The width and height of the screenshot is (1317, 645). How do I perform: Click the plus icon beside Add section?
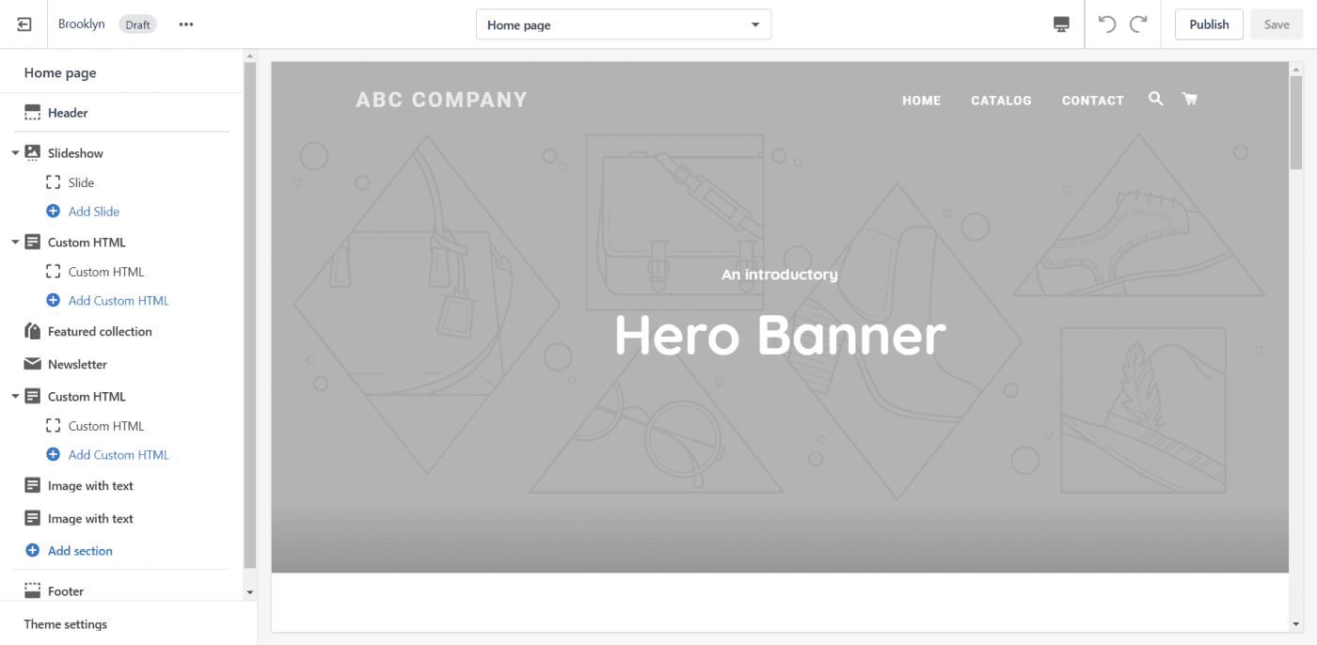click(32, 551)
